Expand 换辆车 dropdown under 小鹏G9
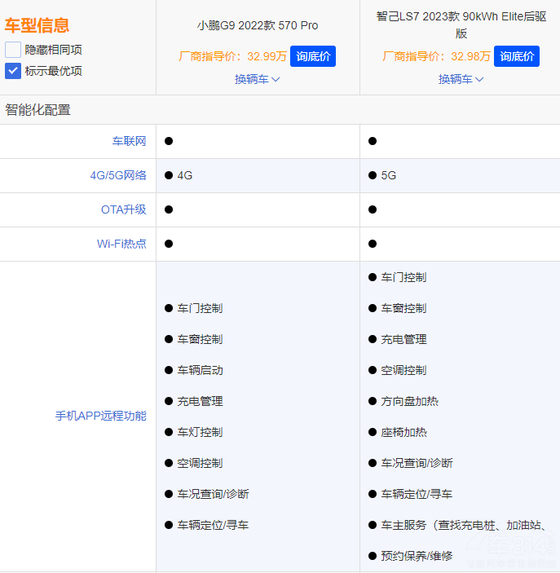This screenshot has width=560, height=573. tap(258, 79)
